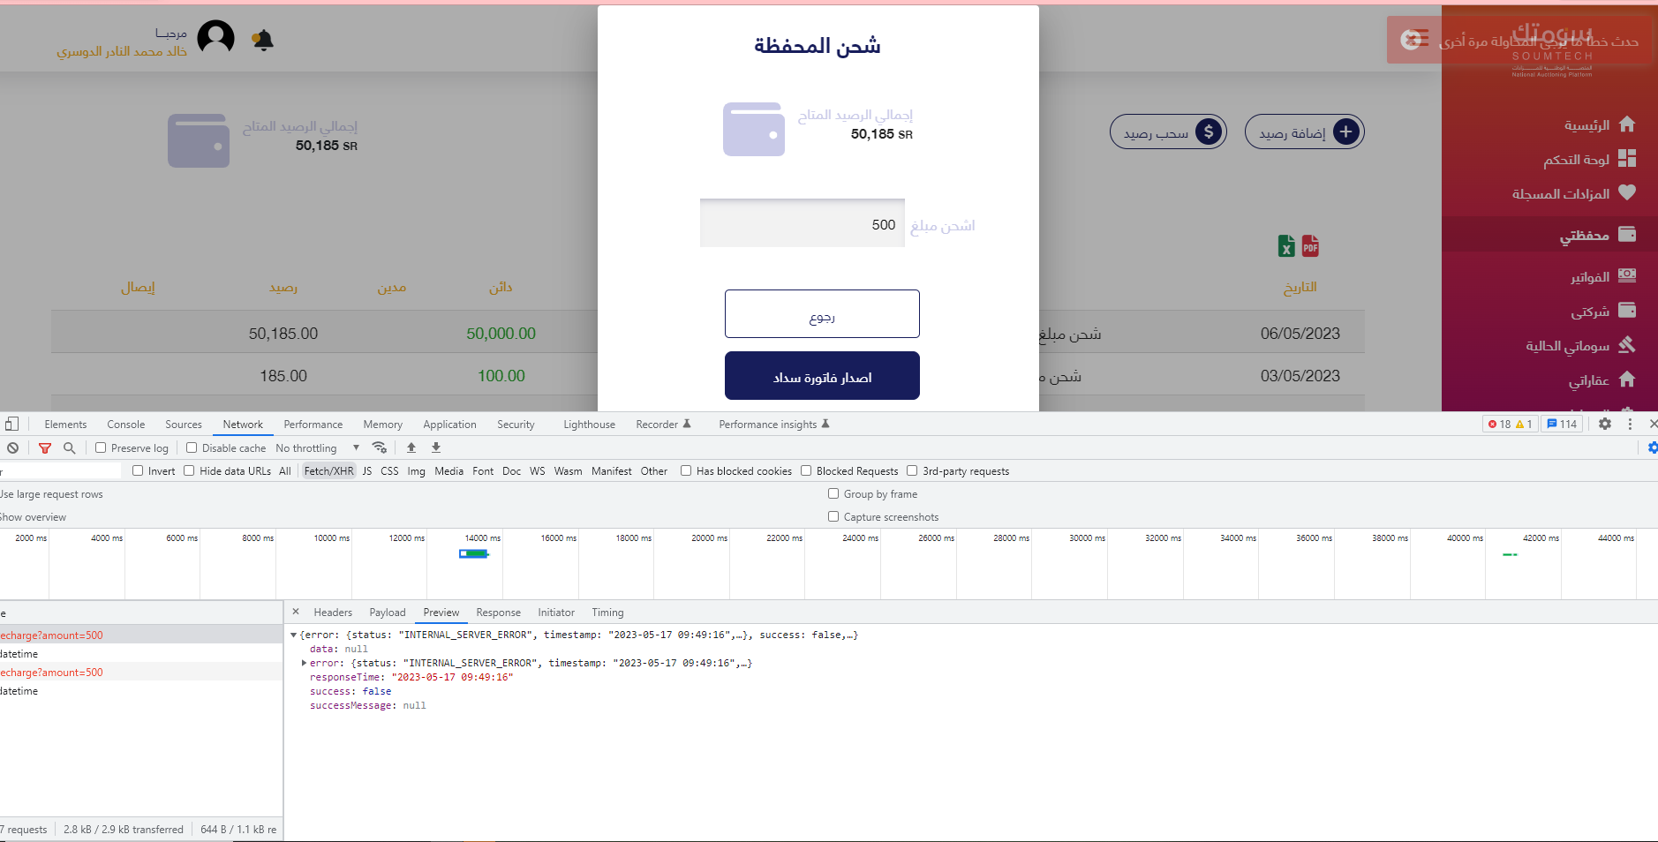Export table using the Excel icon
The image size is (1658, 842).
click(x=1286, y=246)
